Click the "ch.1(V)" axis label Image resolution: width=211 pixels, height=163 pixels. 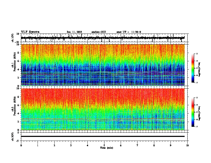tap(13, 38)
